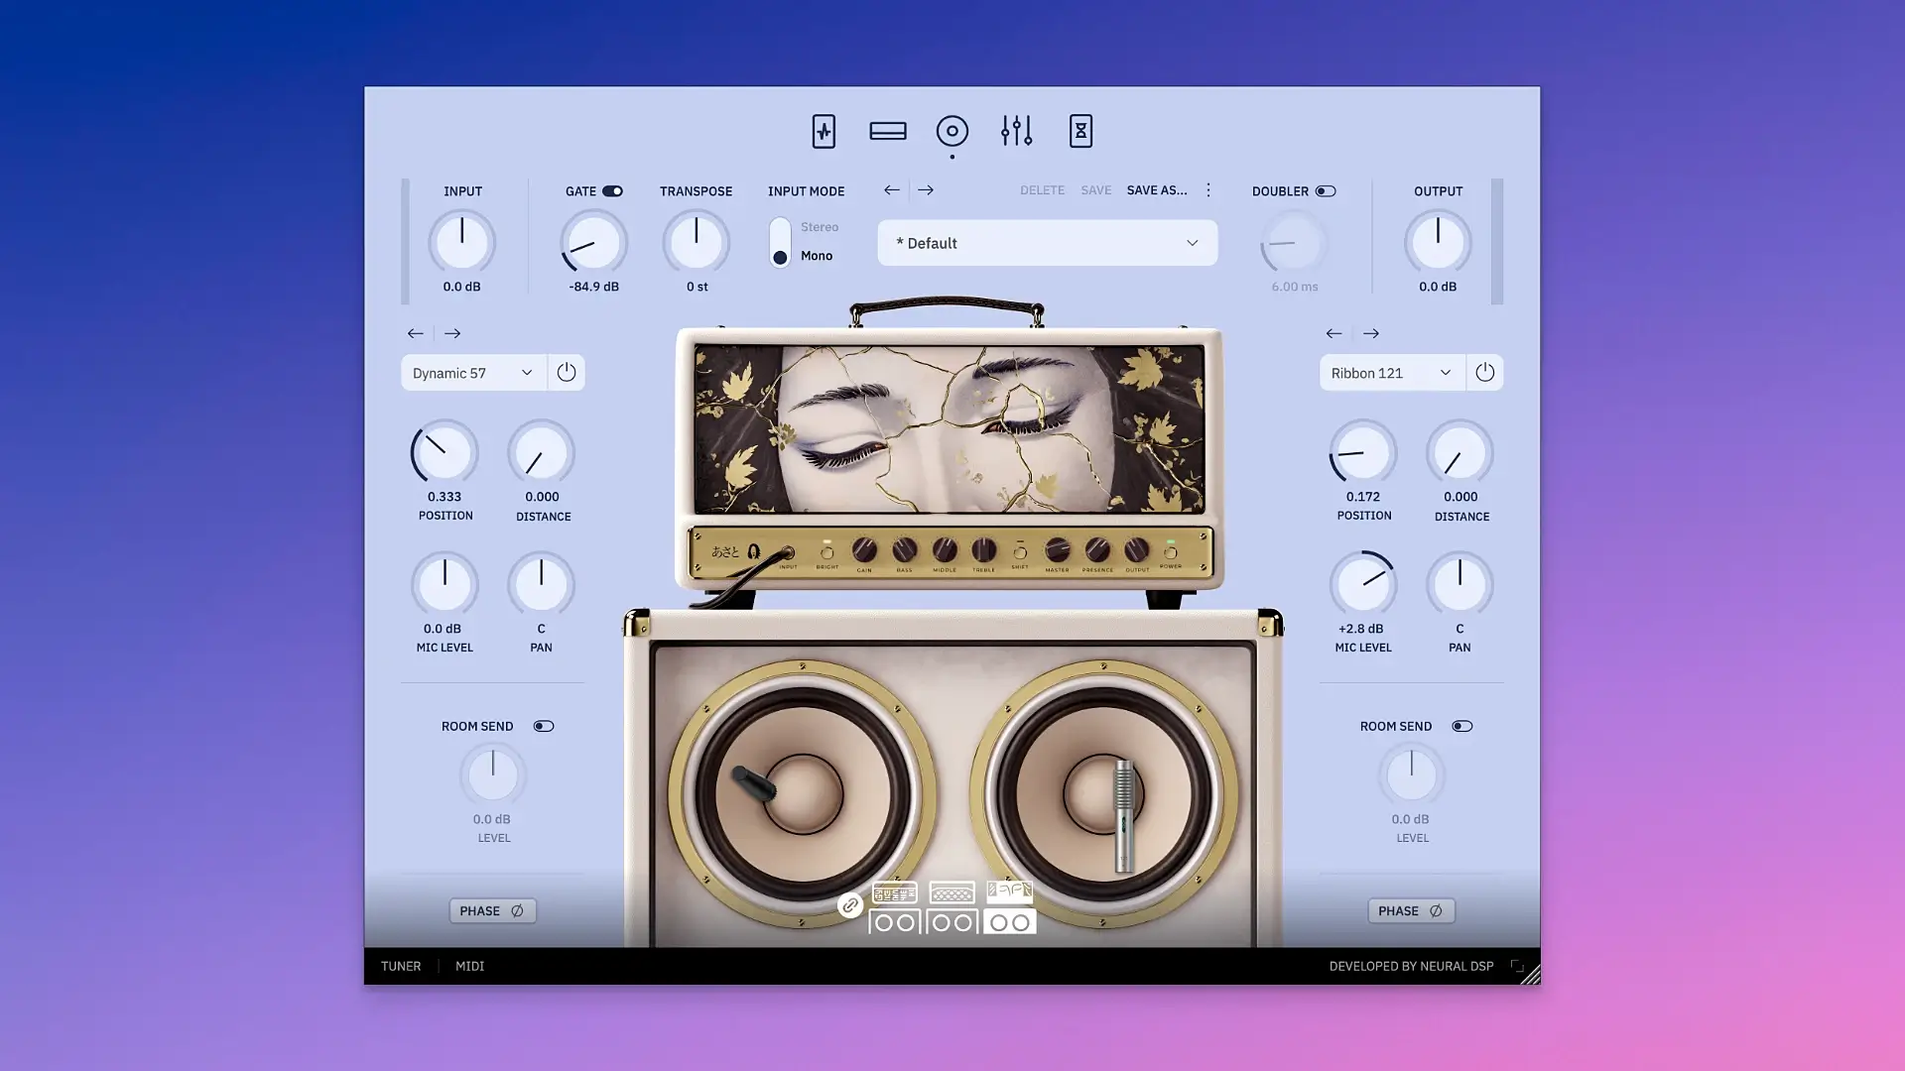The image size is (1905, 1071).
Task: Click DELETE preset button
Action: click(1043, 190)
